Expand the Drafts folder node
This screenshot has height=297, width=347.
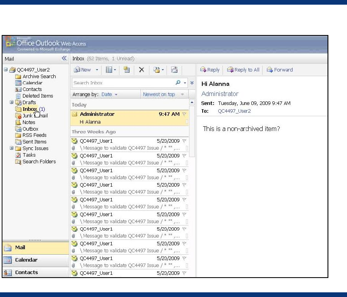click(12, 102)
